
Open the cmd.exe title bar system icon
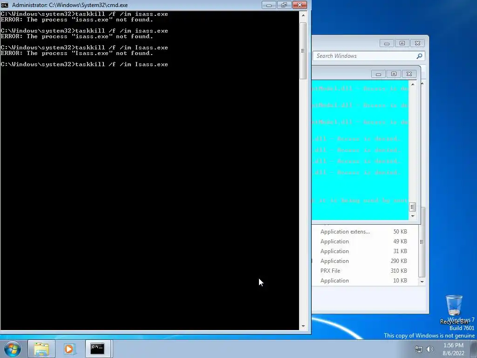tap(5, 5)
